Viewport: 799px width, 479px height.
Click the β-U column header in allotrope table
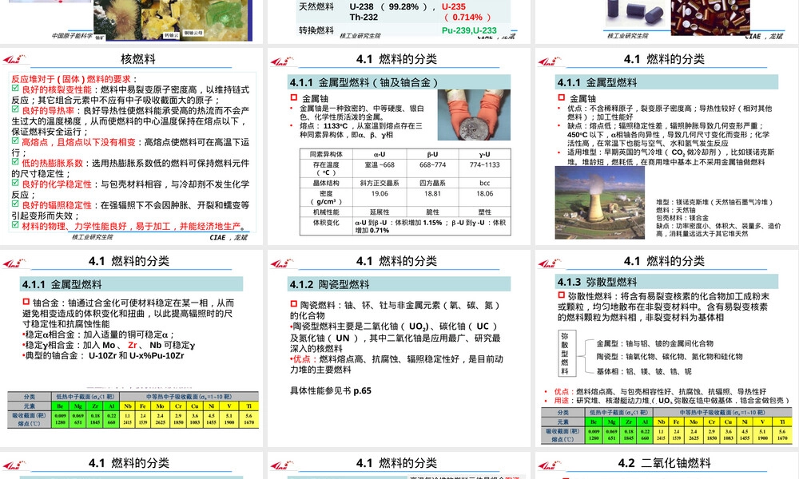432,154
